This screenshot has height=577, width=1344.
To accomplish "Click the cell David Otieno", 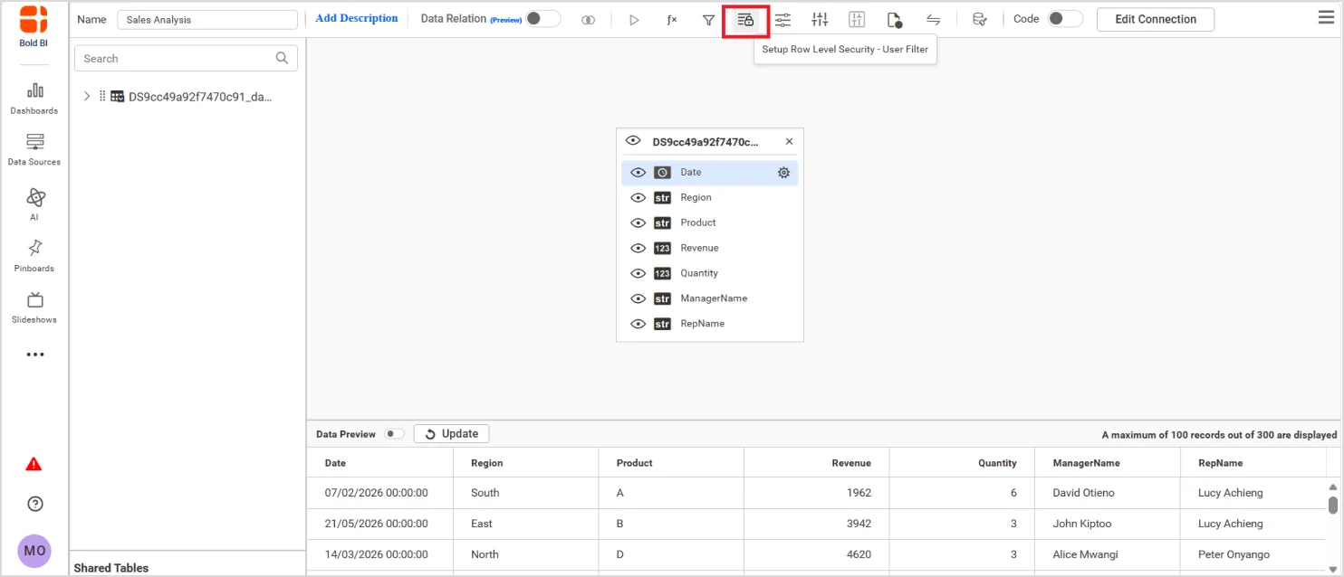I will click(x=1108, y=493).
